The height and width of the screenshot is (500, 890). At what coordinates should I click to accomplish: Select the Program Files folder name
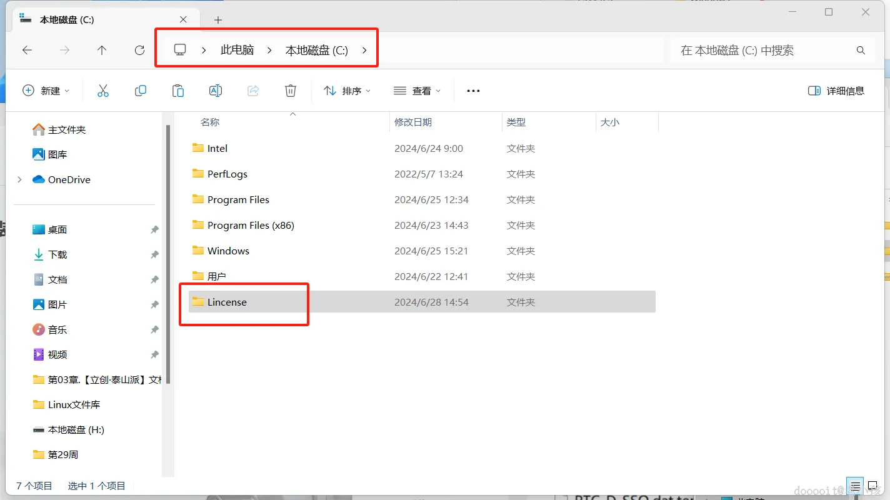[x=238, y=199]
